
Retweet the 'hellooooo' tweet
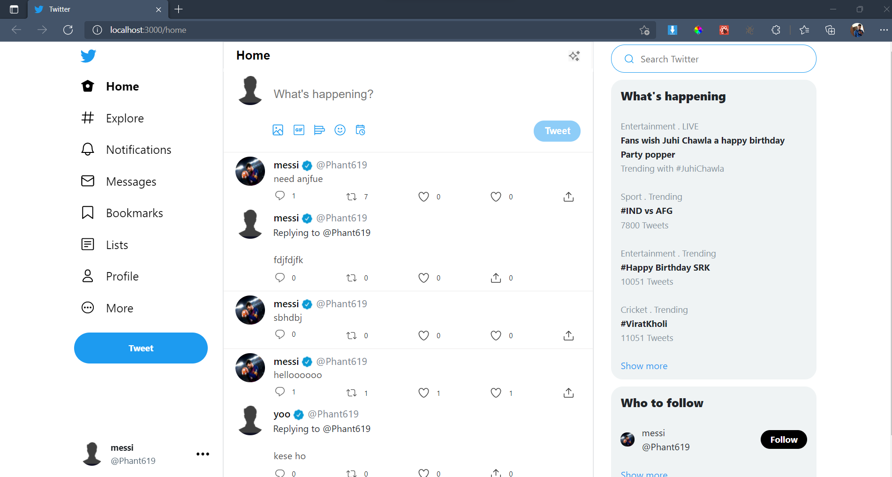[x=351, y=393]
